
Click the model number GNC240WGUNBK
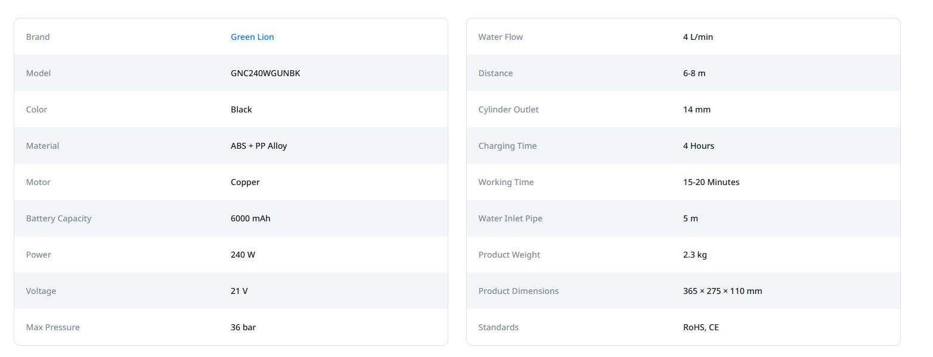coord(265,73)
